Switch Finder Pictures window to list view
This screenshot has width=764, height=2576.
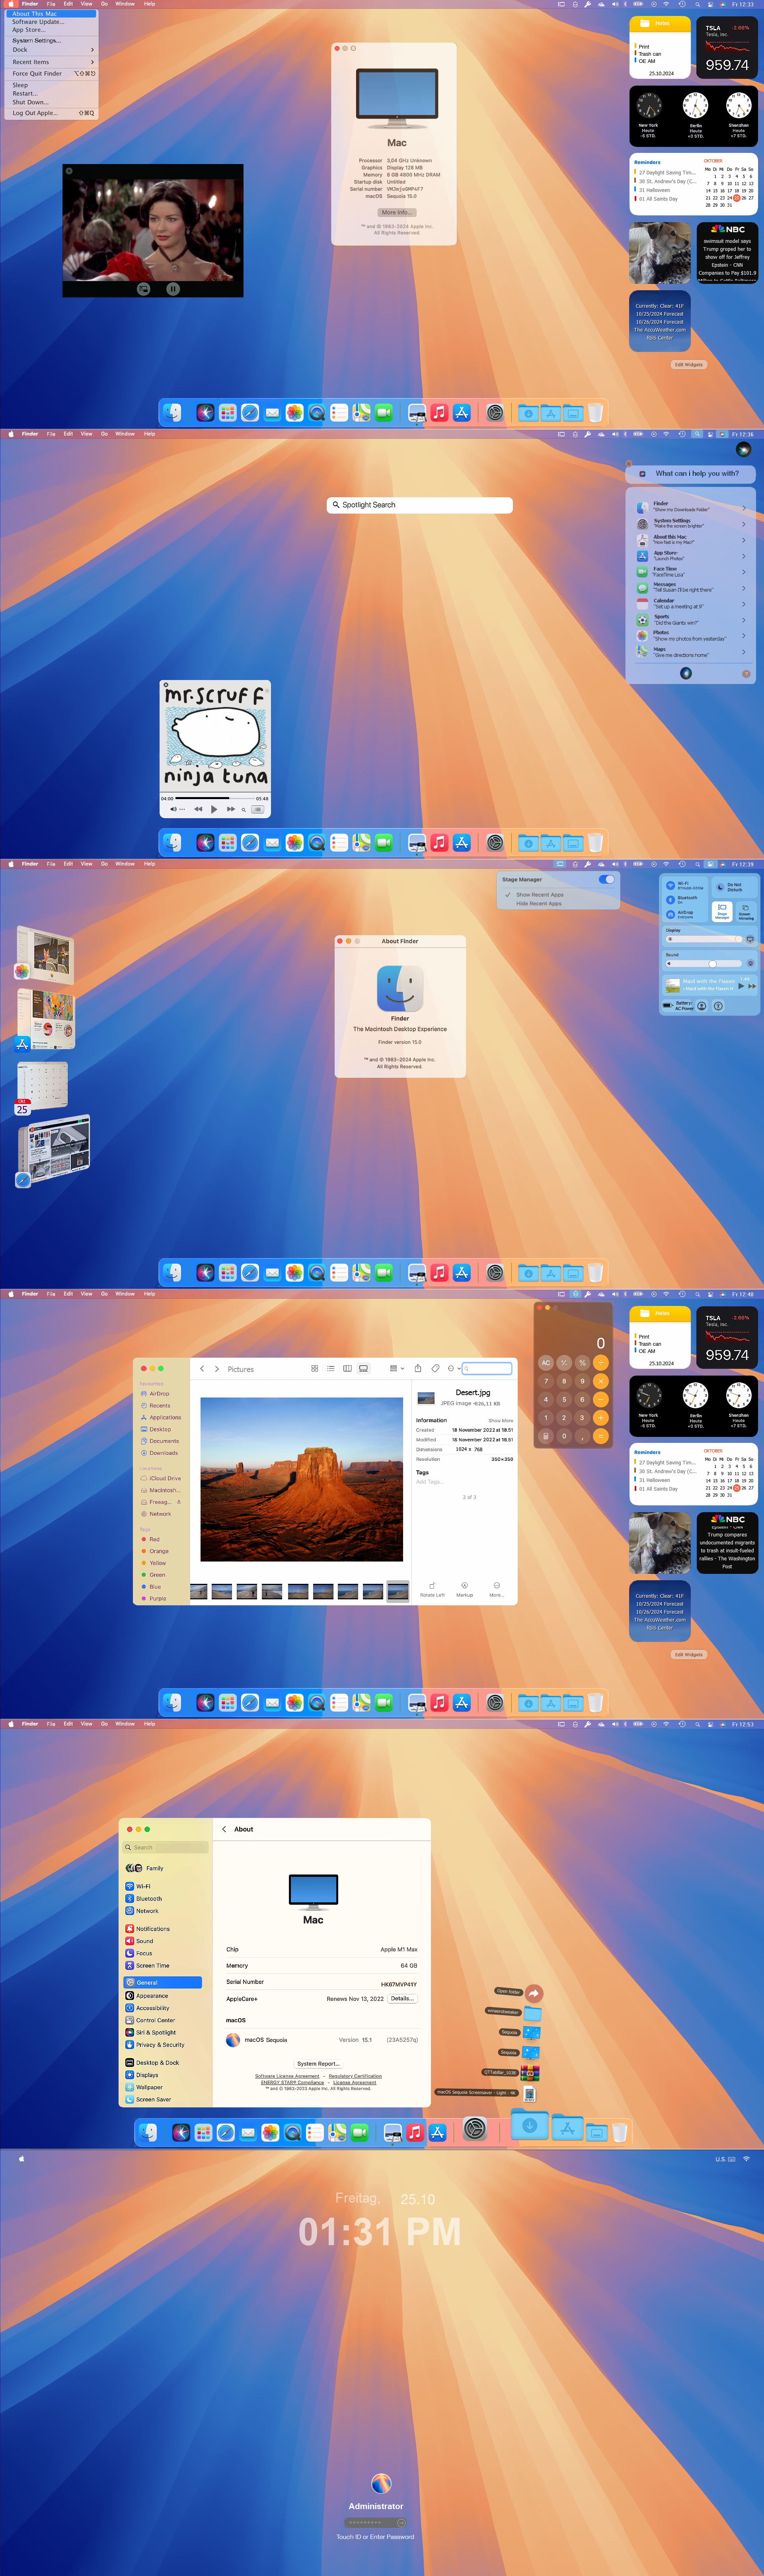click(331, 1368)
